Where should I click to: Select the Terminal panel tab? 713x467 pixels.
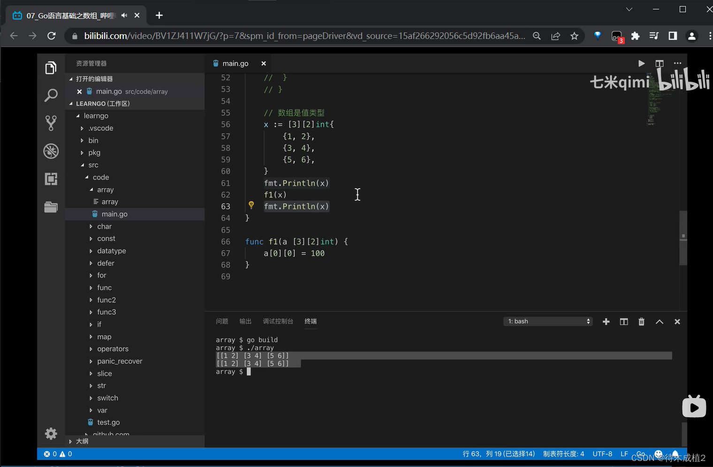click(x=311, y=321)
